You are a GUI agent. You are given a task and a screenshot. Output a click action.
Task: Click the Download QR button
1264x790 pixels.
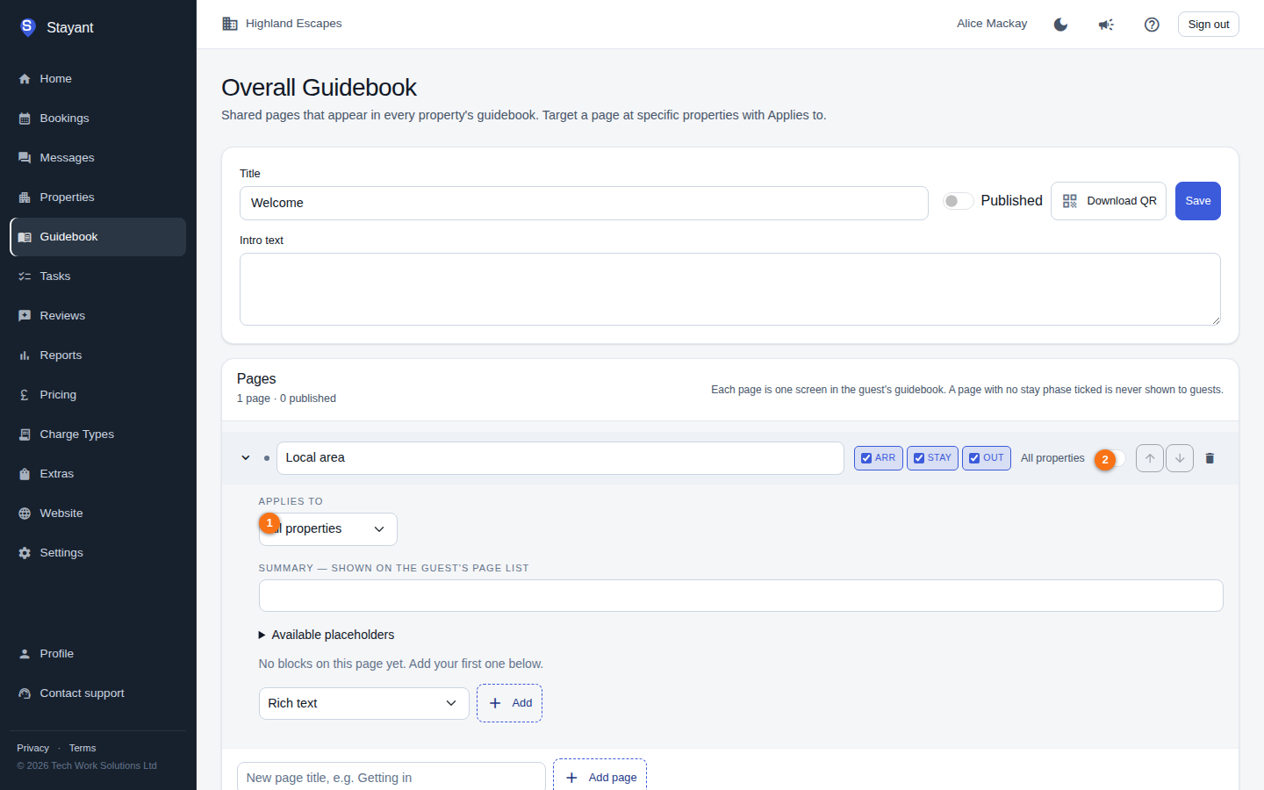point(1108,201)
